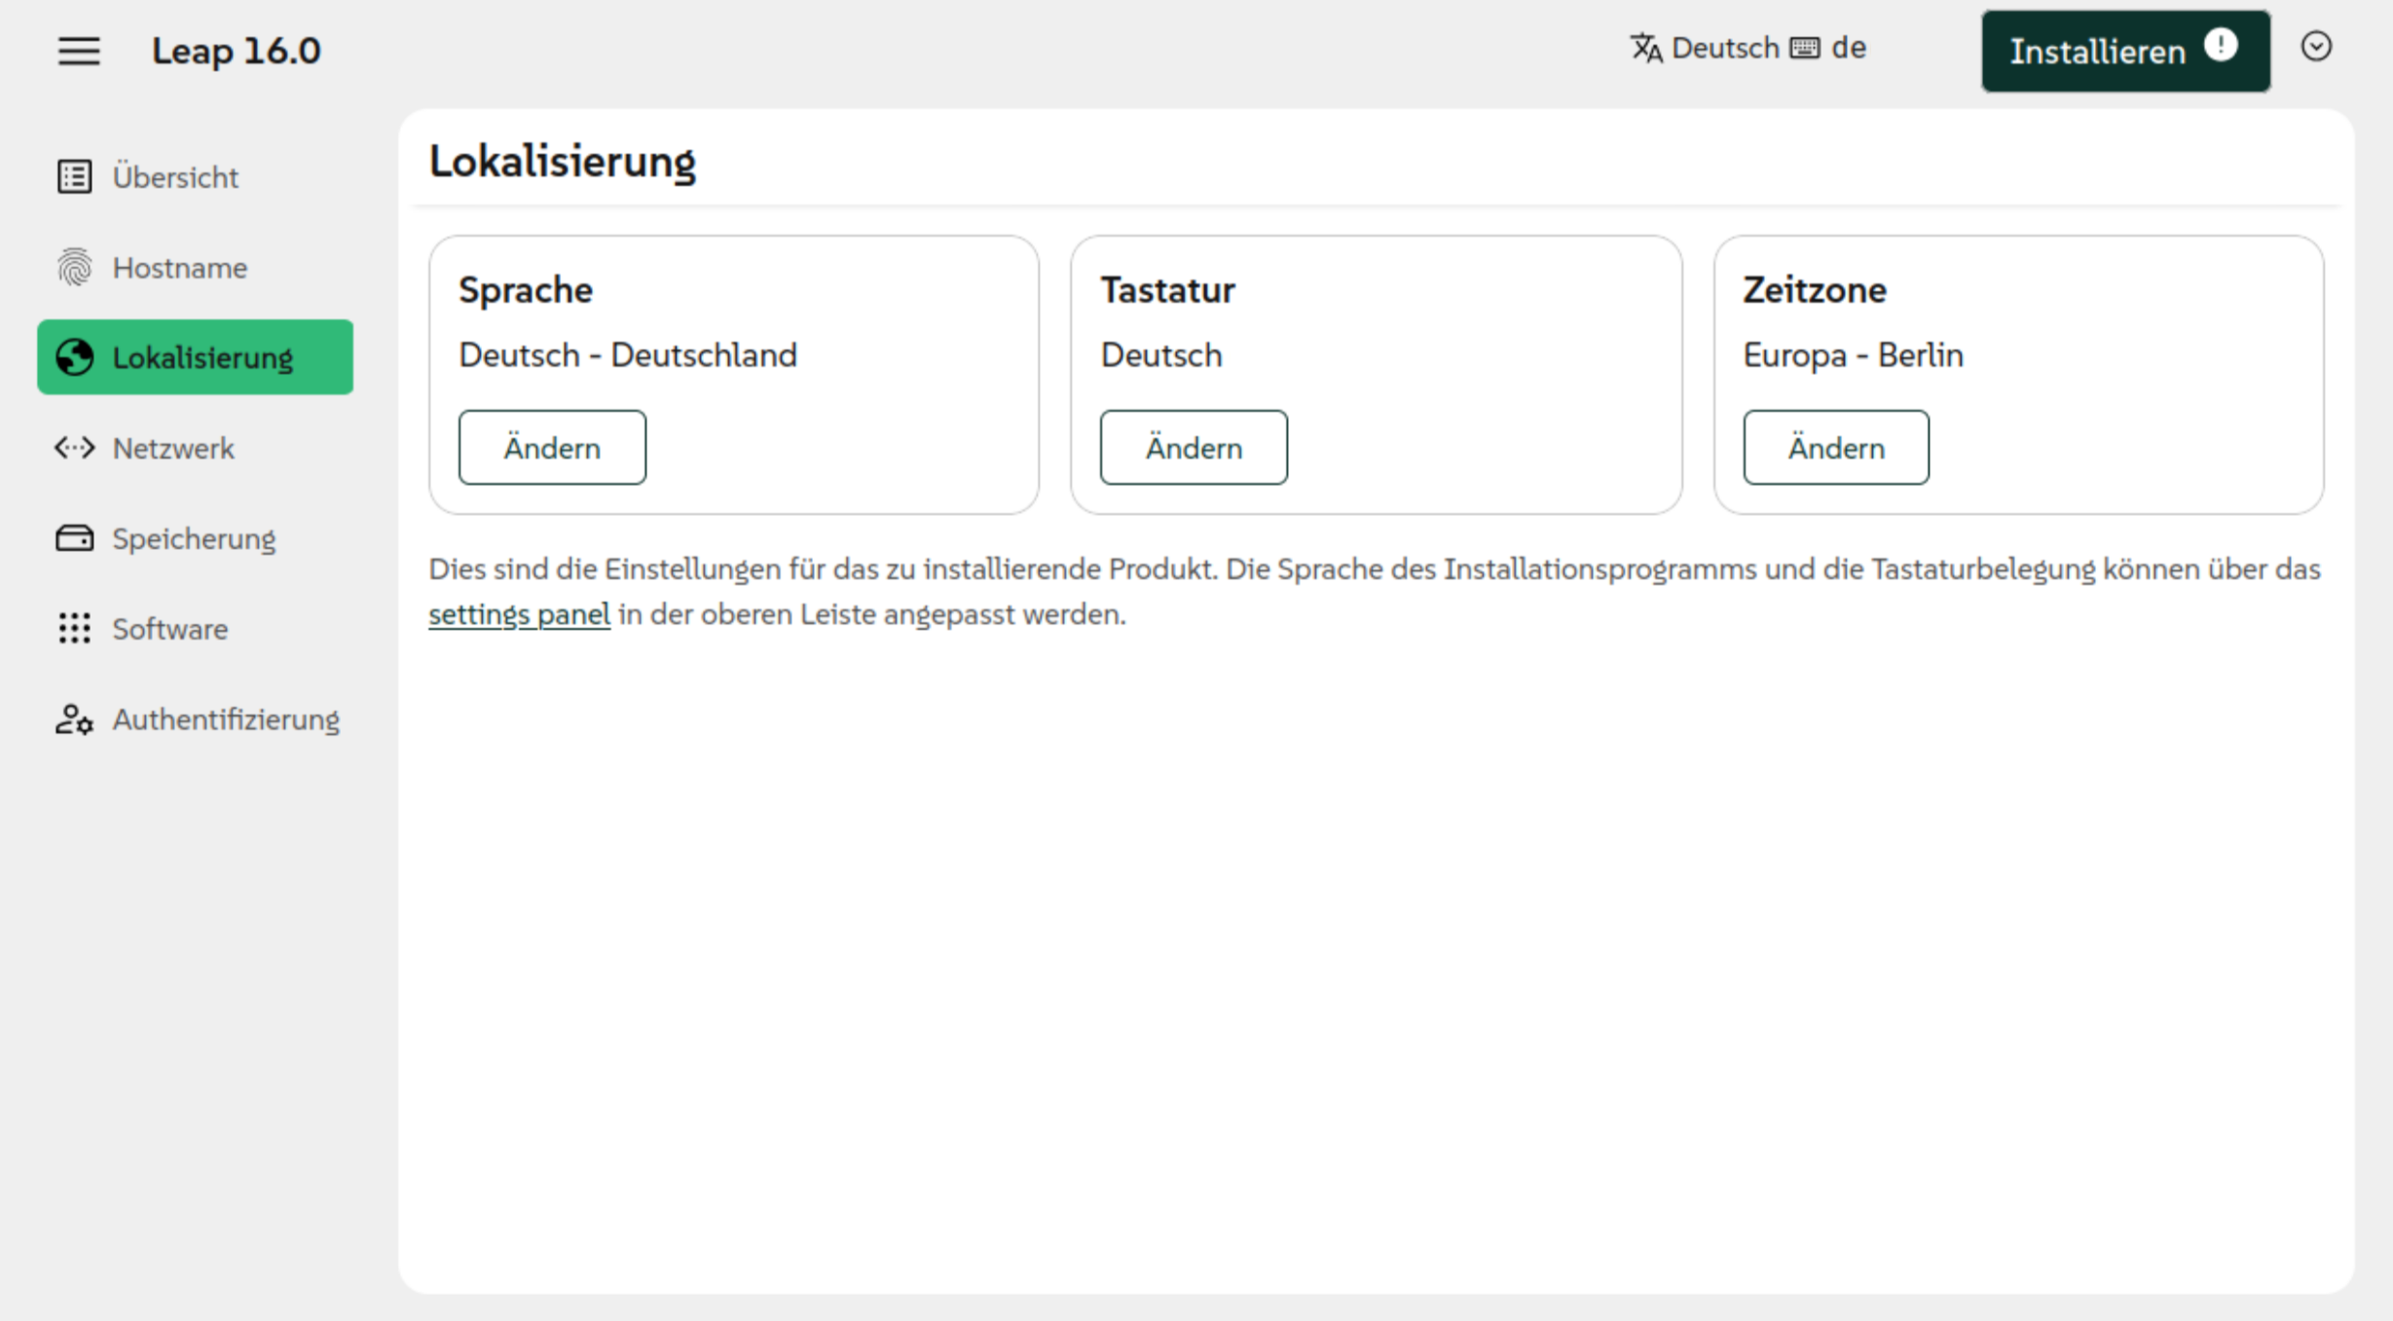Viewport: 2393px width, 1321px height.
Task: Click the Hostname fingerprint icon
Action: pos(74,268)
